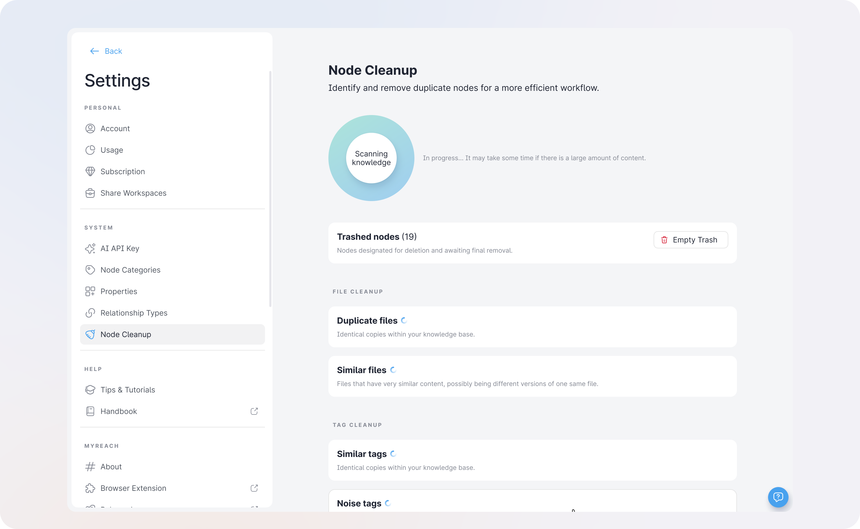The height and width of the screenshot is (529, 860).
Task: Click the Settings heading
Action: tap(117, 80)
